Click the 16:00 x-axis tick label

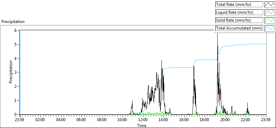[184, 120]
